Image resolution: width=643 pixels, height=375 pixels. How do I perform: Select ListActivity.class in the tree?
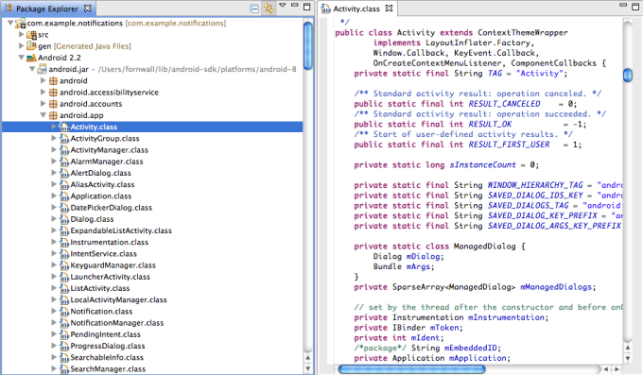click(x=100, y=288)
